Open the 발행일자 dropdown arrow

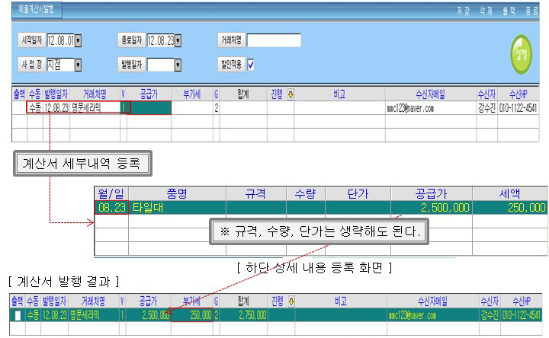[178, 65]
